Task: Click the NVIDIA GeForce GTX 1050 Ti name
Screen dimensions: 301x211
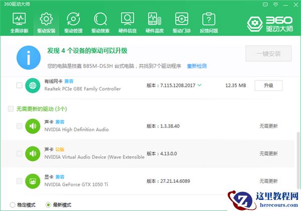Action: tap(76, 184)
